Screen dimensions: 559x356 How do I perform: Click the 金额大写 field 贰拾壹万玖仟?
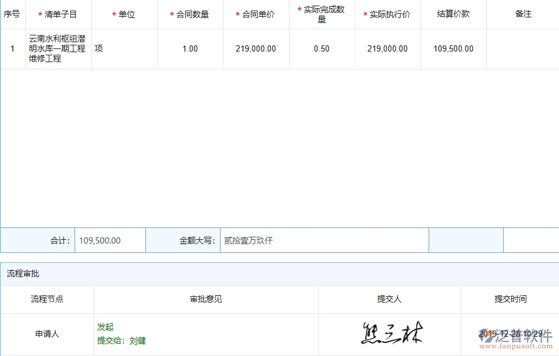[x=324, y=240]
